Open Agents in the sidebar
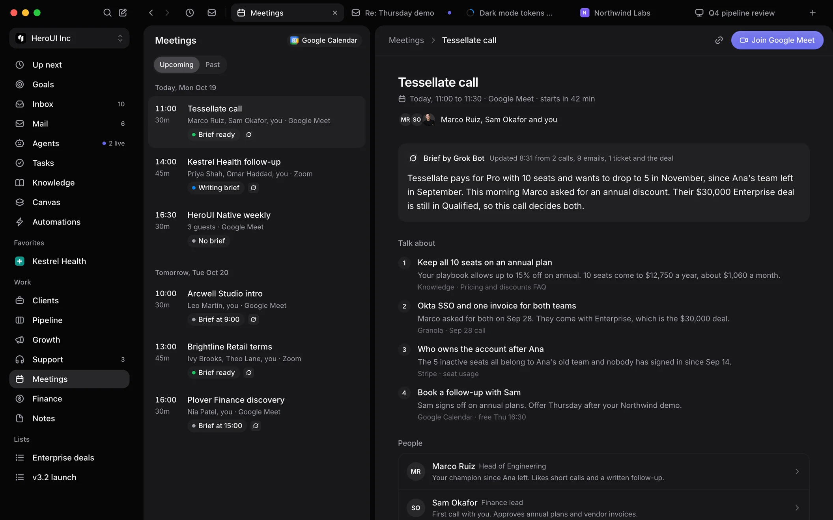The height and width of the screenshot is (520, 833). tap(69, 143)
